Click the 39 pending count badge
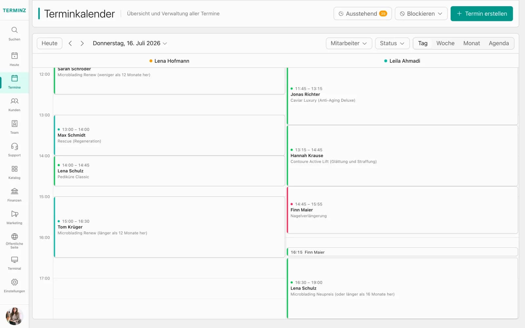 pyautogui.click(x=383, y=13)
